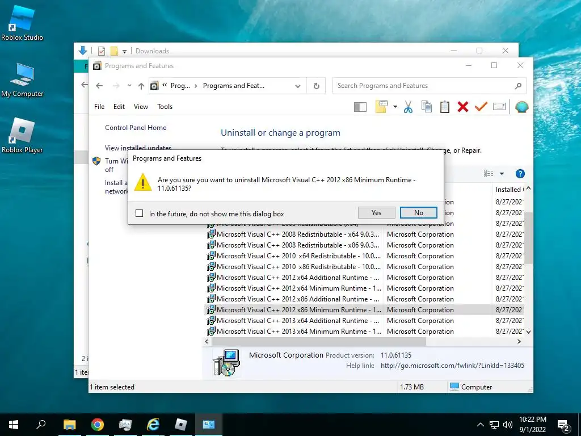Open the notification center icon
The height and width of the screenshot is (436, 581).
click(x=563, y=425)
